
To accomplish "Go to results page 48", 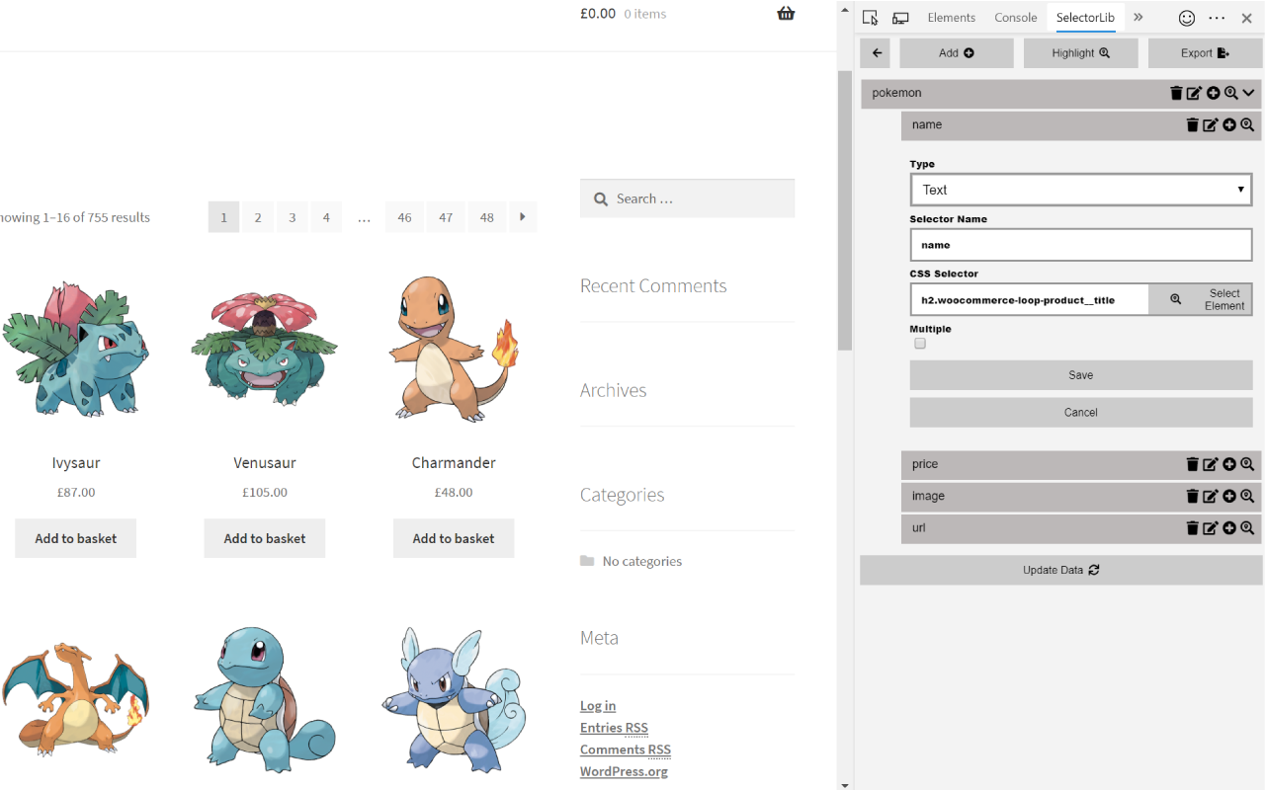I will click(x=487, y=217).
